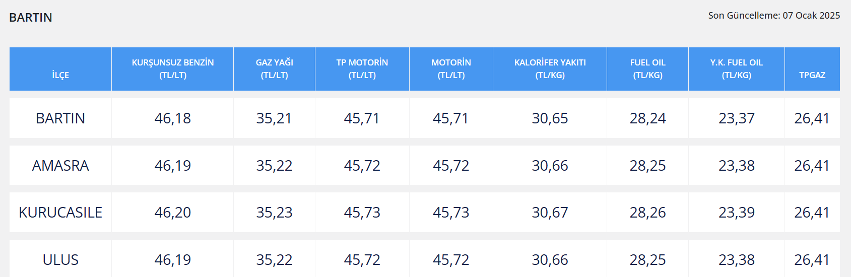Click kerosene price 35,23 in KURUCASILE row

coord(274,213)
